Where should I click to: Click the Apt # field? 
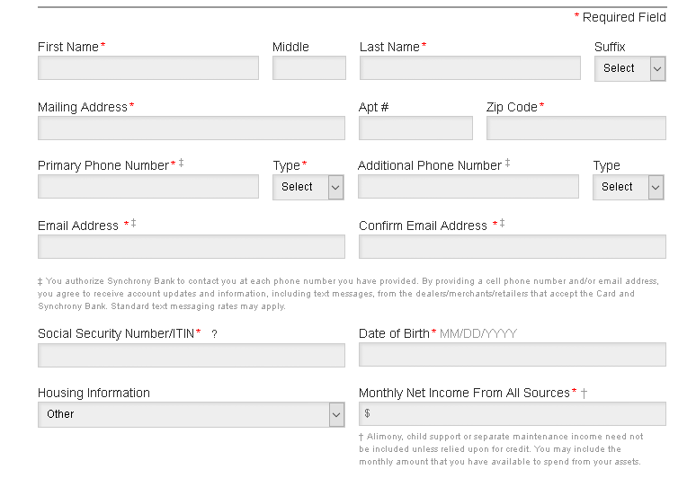tap(415, 128)
